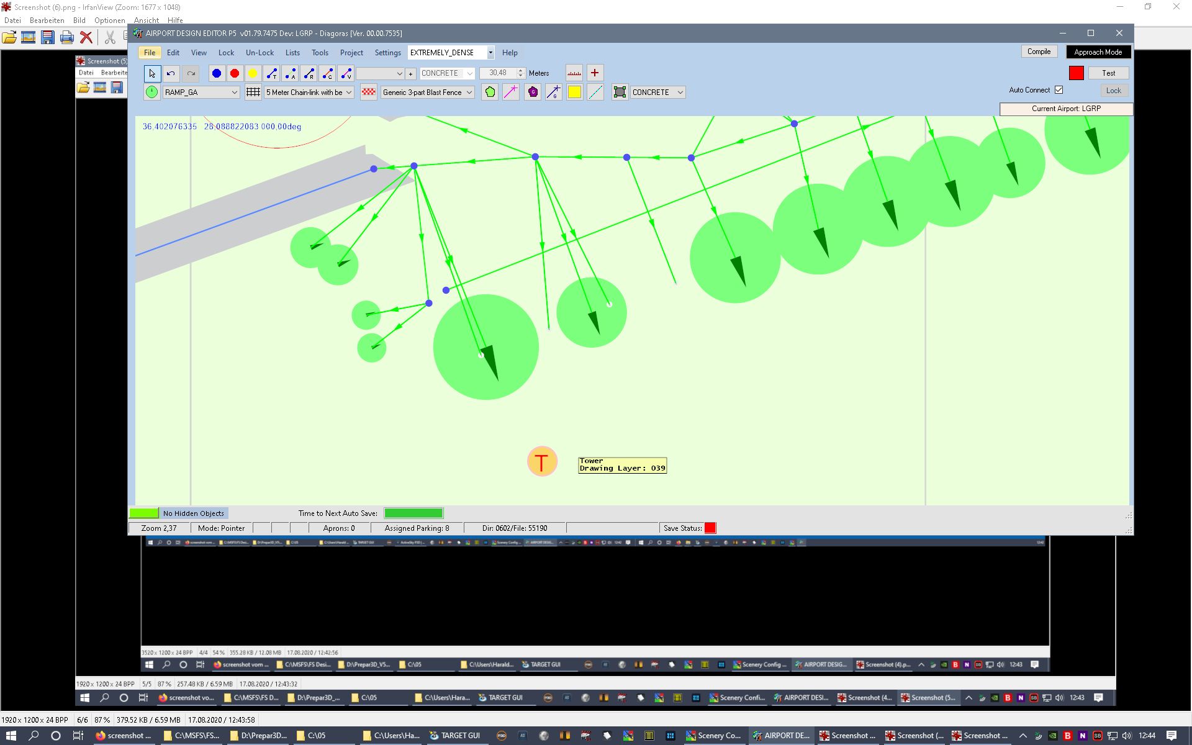Select the pointer arrow tool
This screenshot has height=745, width=1192.
click(x=152, y=73)
